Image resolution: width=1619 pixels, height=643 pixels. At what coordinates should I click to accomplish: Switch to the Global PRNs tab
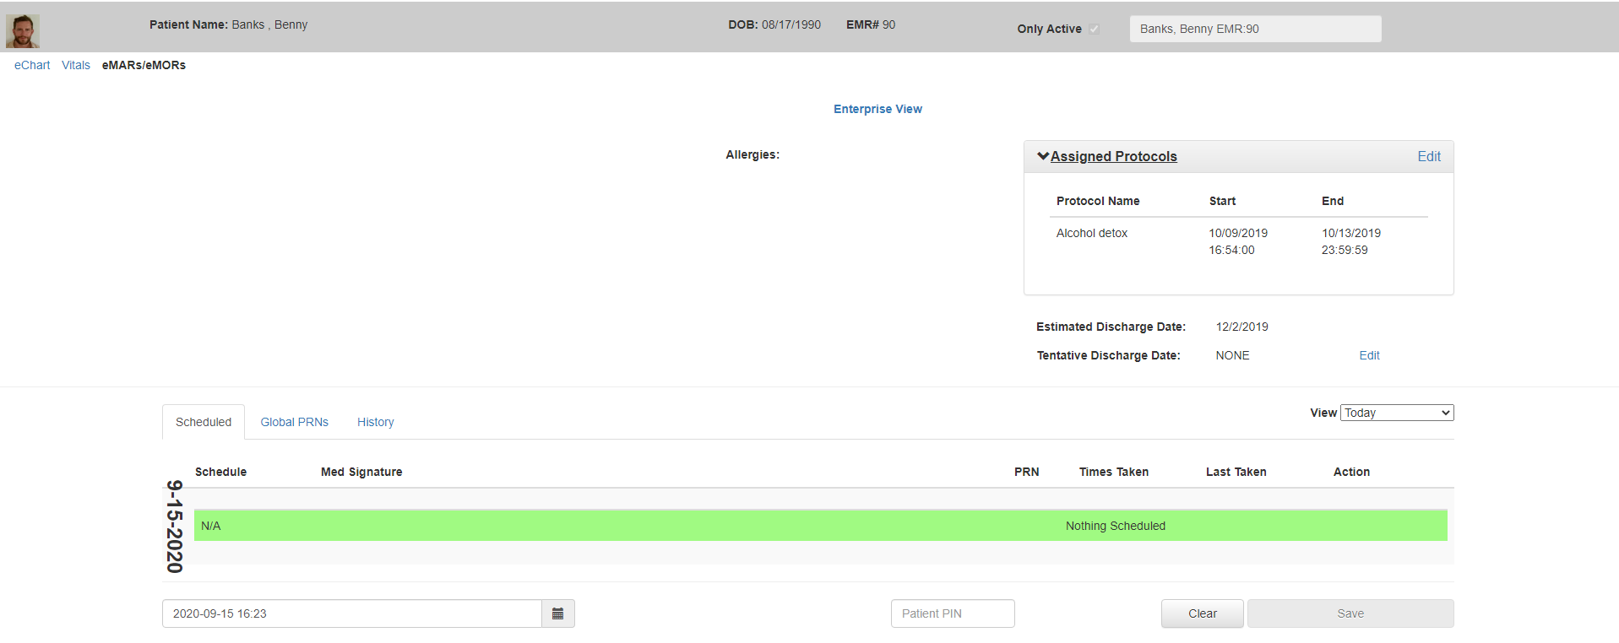click(294, 422)
